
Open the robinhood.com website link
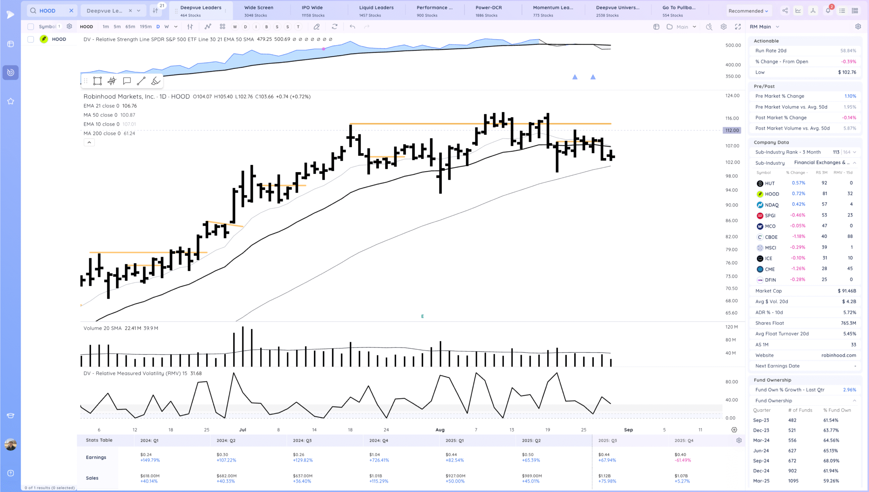point(838,355)
